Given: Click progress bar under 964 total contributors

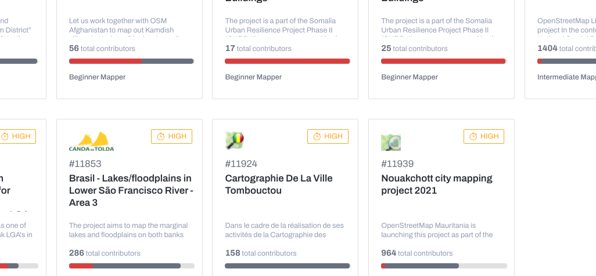Looking at the screenshot, I should (x=444, y=266).
